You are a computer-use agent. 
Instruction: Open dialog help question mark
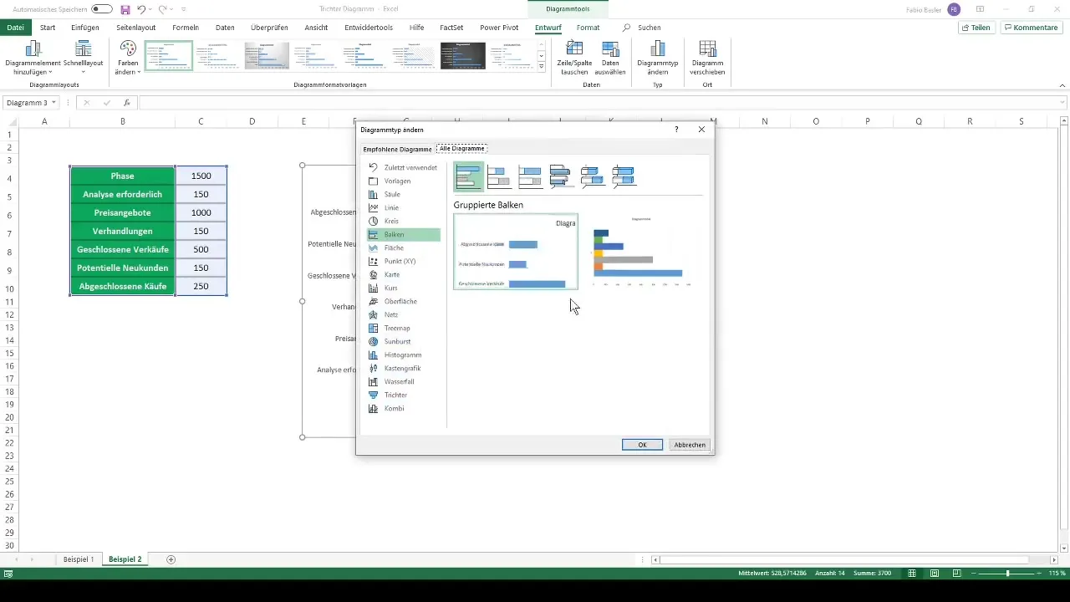[676, 130]
